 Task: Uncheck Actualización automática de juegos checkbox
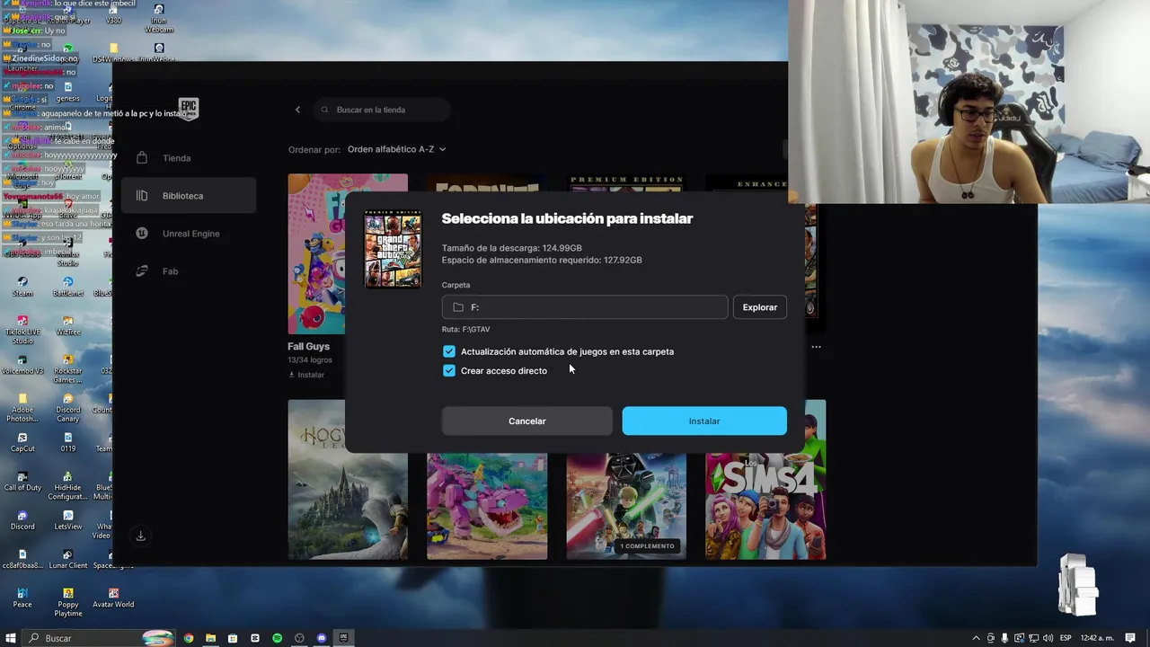click(x=449, y=351)
